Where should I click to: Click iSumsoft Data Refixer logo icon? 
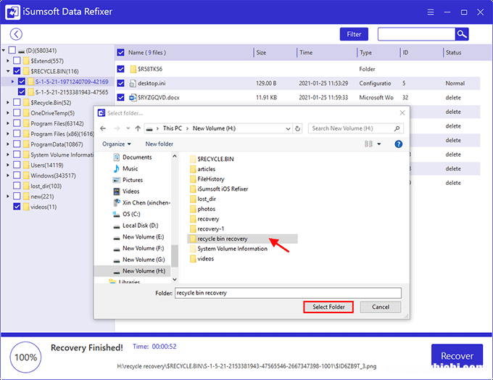[12, 12]
